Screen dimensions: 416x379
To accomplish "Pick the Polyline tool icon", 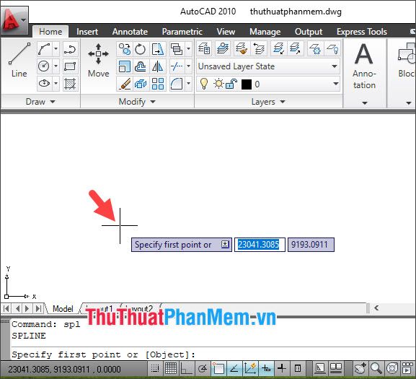I will 71,49.
